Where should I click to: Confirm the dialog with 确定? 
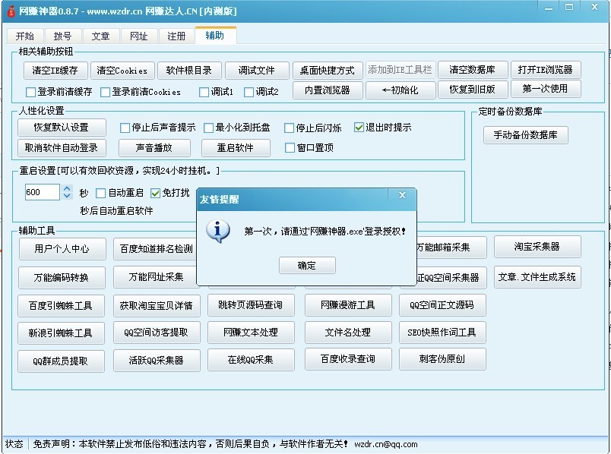tap(307, 266)
